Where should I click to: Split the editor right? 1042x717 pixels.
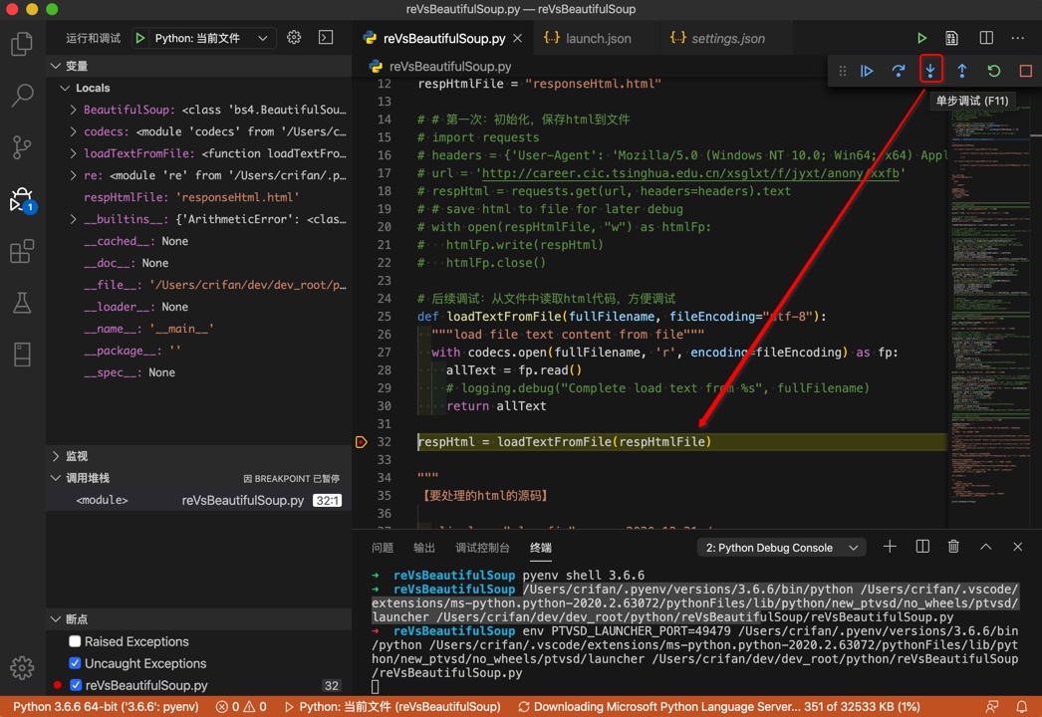[986, 38]
